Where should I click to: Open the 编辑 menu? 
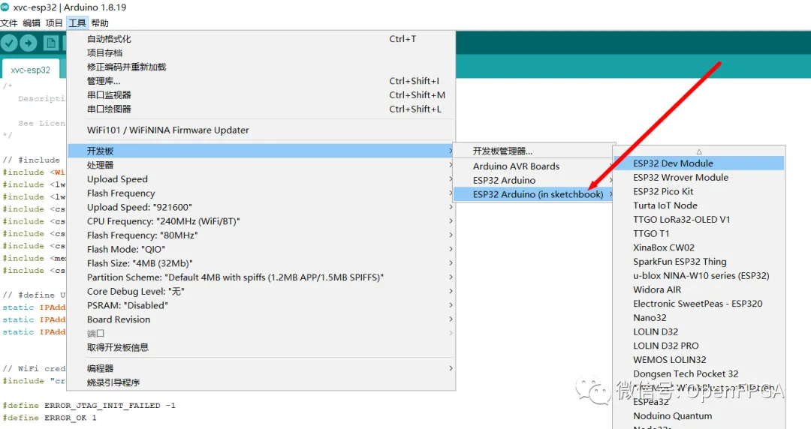tap(32, 22)
